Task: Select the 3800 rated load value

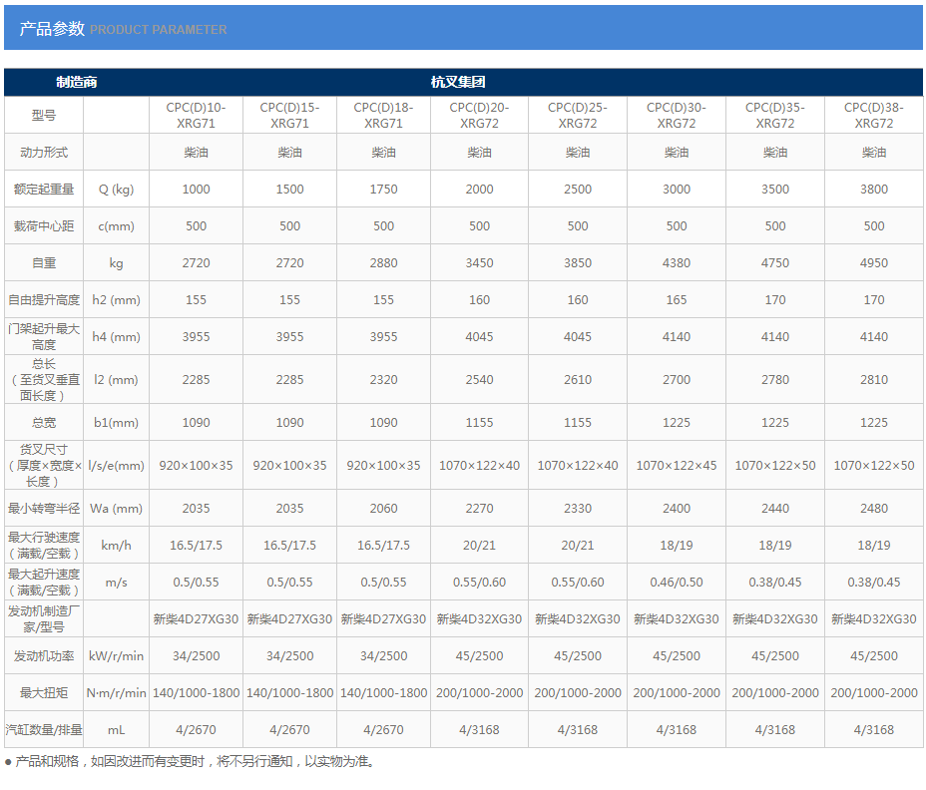Action: tap(873, 190)
